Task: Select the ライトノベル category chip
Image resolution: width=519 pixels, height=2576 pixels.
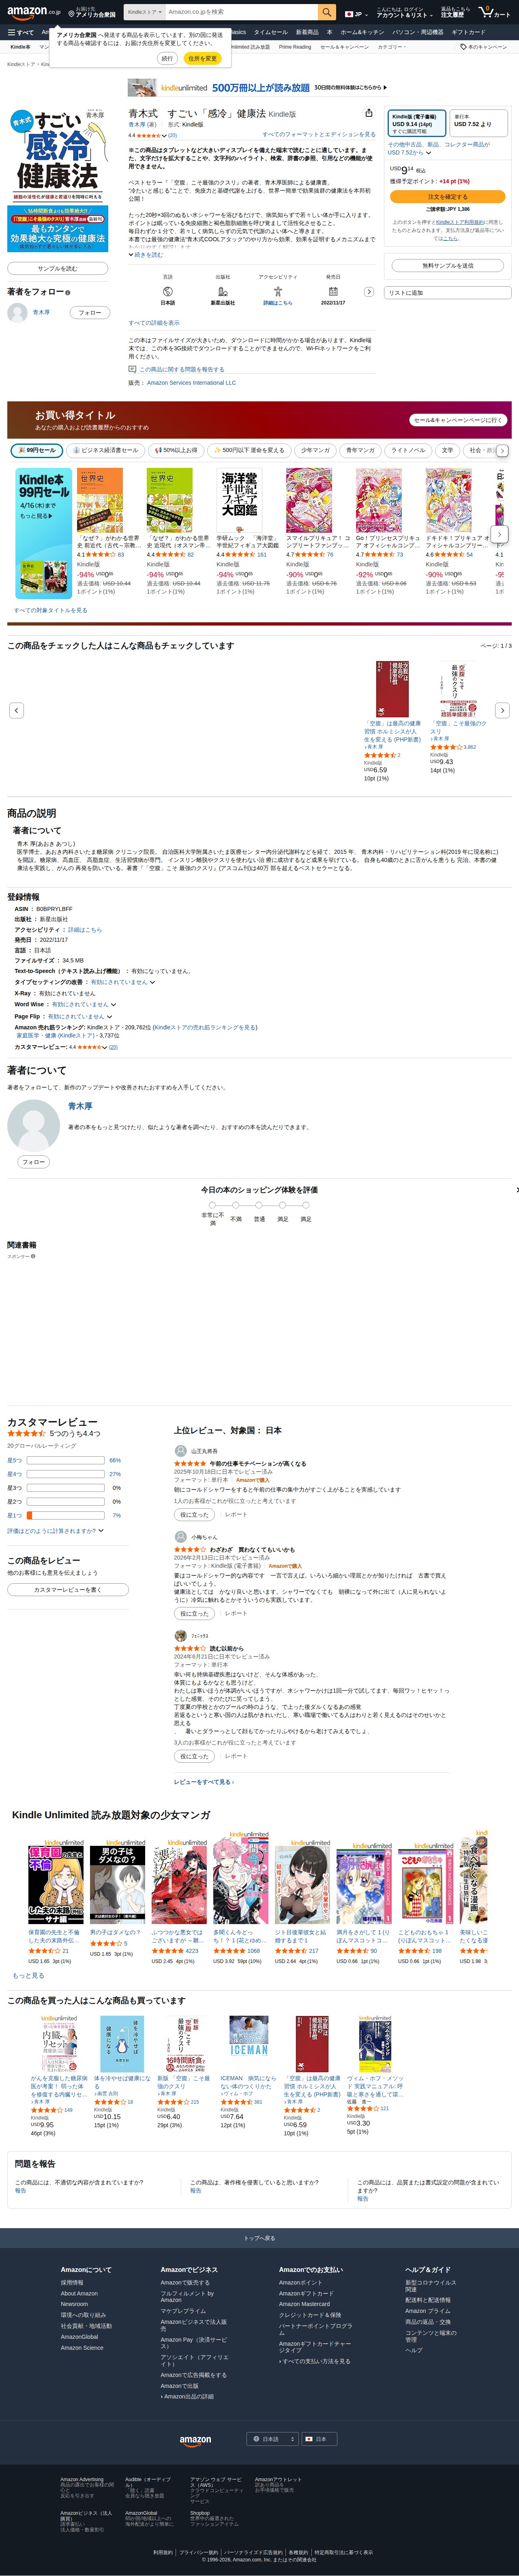Action: point(408,450)
